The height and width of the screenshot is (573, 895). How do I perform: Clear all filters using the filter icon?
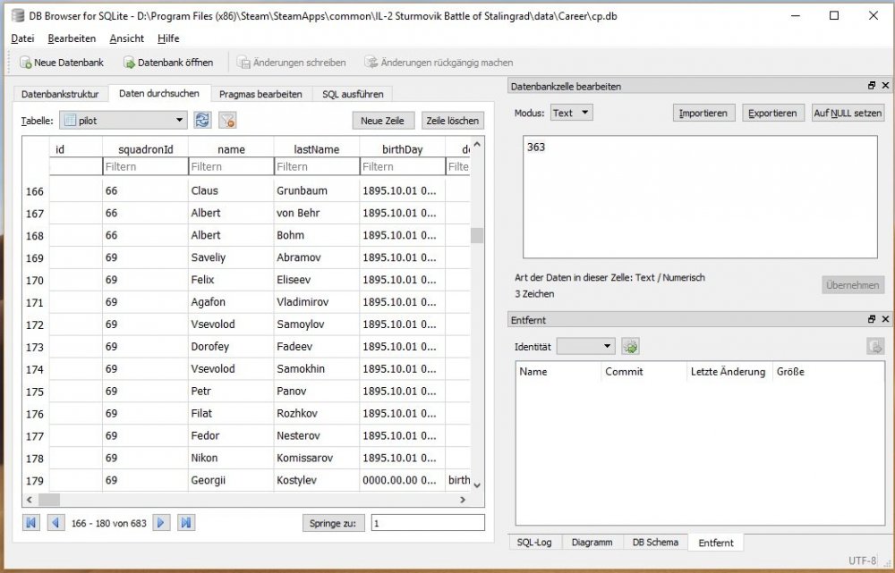tap(227, 121)
